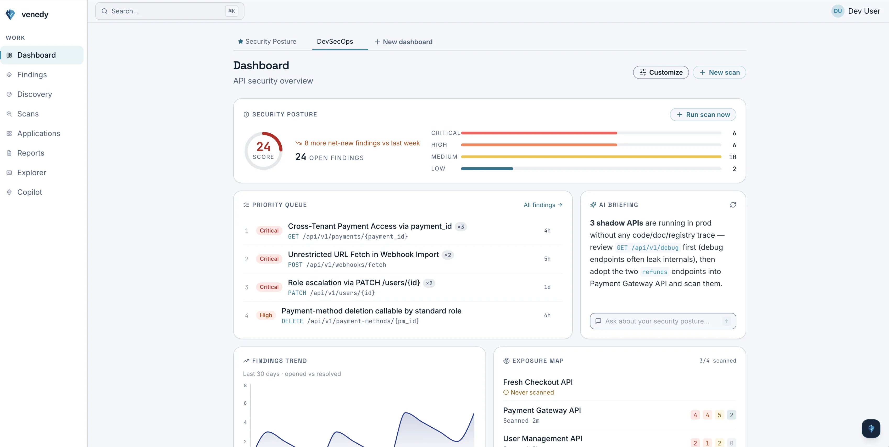Open Payment Gateway API entry
This screenshot has width=889, height=447.
tap(619, 415)
